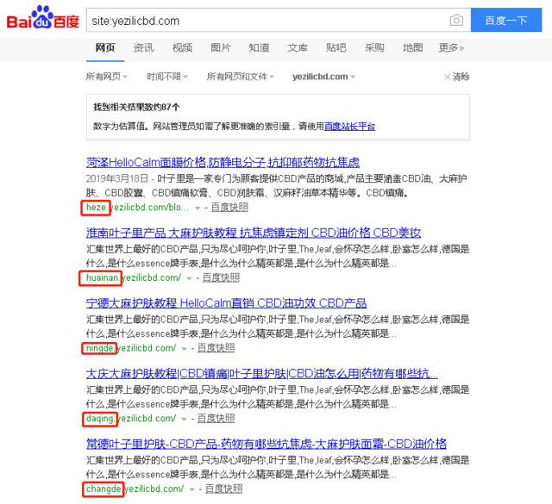Click the huainan.yezilicbd.com URL

point(134,278)
